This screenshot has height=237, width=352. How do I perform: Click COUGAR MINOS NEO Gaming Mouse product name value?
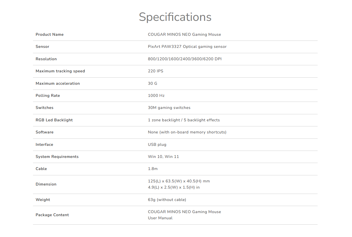coord(184,35)
